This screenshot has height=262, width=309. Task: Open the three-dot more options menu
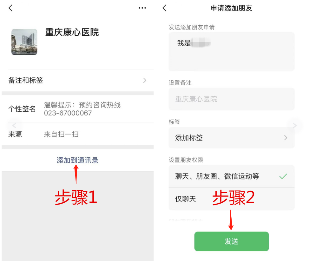click(x=142, y=8)
